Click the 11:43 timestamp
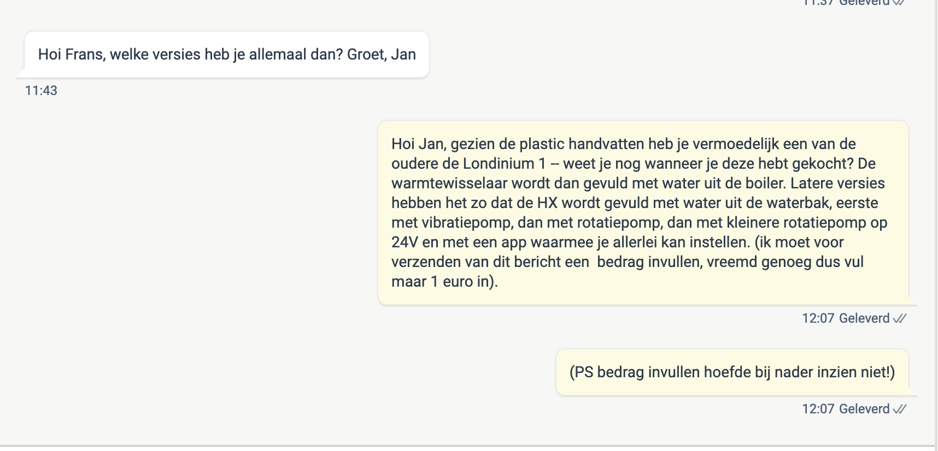This screenshot has height=451, width=938. point(41,91)
